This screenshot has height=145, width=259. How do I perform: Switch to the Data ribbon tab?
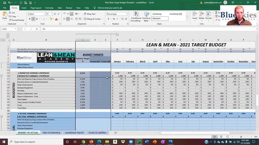pyautogui.click(x=59, y=8)
